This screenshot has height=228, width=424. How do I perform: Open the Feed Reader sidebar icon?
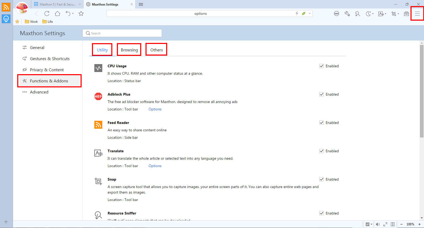[x=6, y=7]
